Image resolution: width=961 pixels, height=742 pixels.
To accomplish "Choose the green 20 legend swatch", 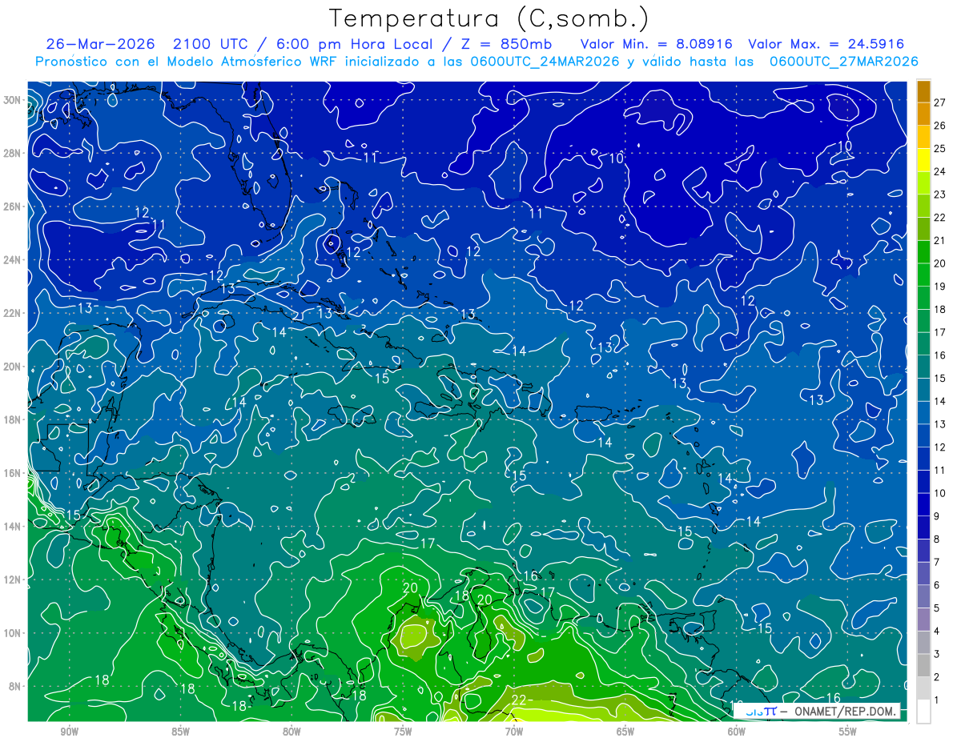I will (x=923, y=252).
